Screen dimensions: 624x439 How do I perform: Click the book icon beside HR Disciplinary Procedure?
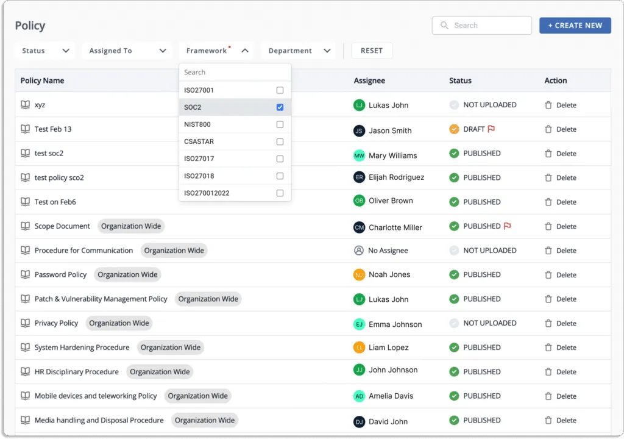tap(25, 372)
